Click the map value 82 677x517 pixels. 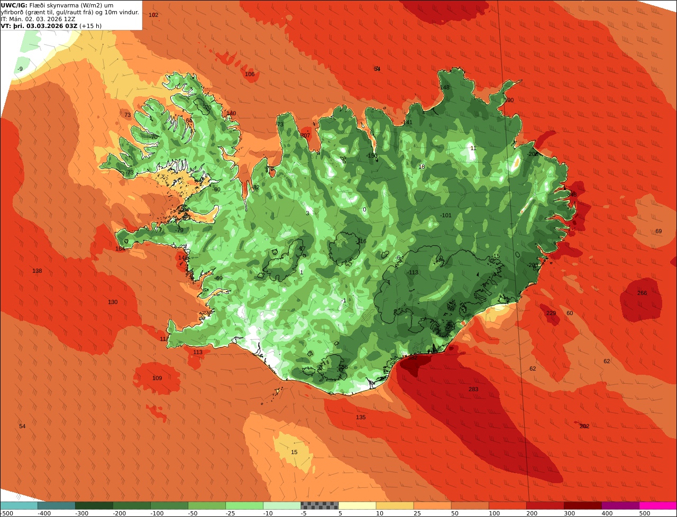257,187
